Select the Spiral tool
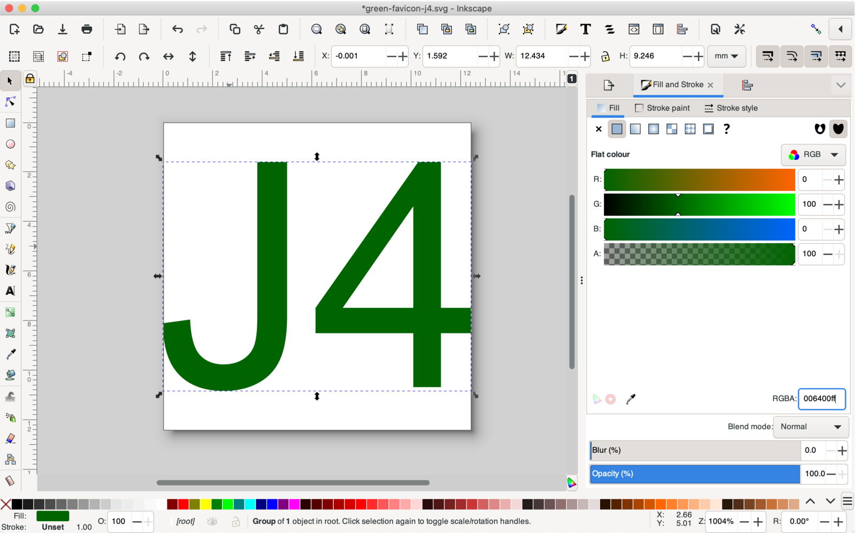856x533 pixels. click(10, 207)
